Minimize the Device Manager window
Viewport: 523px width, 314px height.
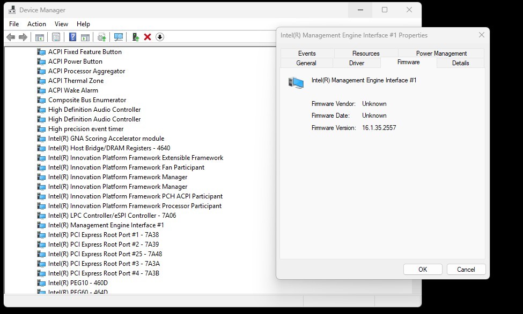click(x=360, y=10)
